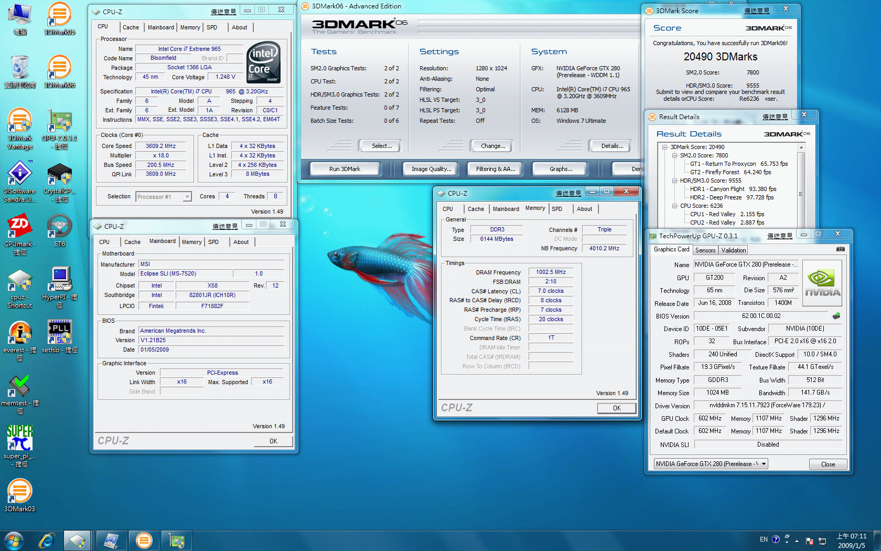
Task: Open 3DMark03 desktop shortcut
Action: (x=20, y=495)
